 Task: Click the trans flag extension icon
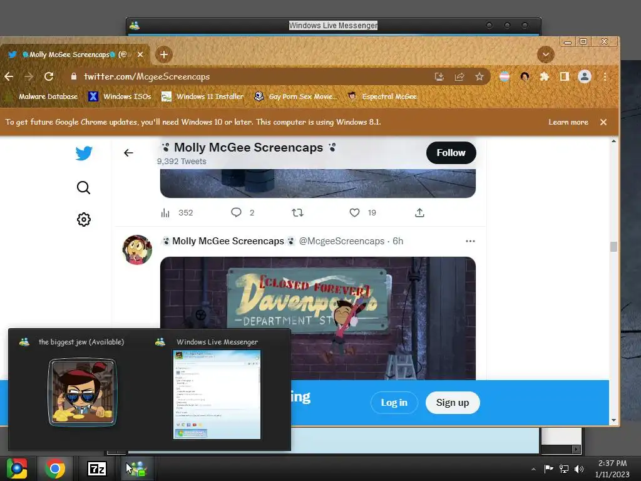pos(505,76)
